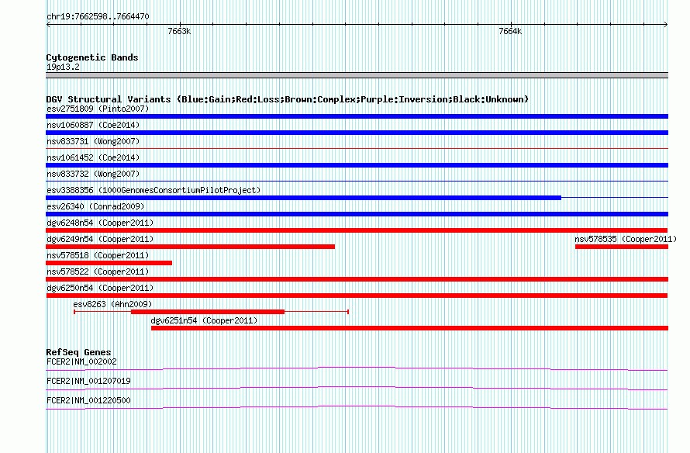
Task: Select esv3388356 1000GenomesConsortiumPilotProject label
Action: (x=154, y=190)
